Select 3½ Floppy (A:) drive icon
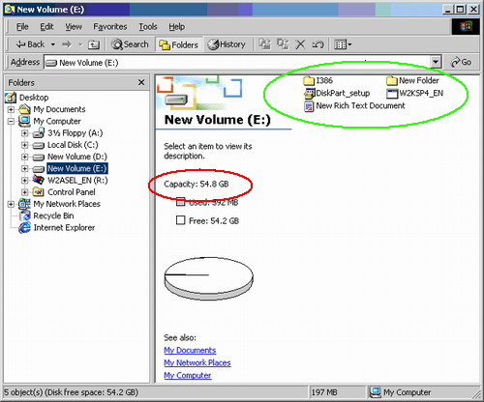 coord(39,132)
